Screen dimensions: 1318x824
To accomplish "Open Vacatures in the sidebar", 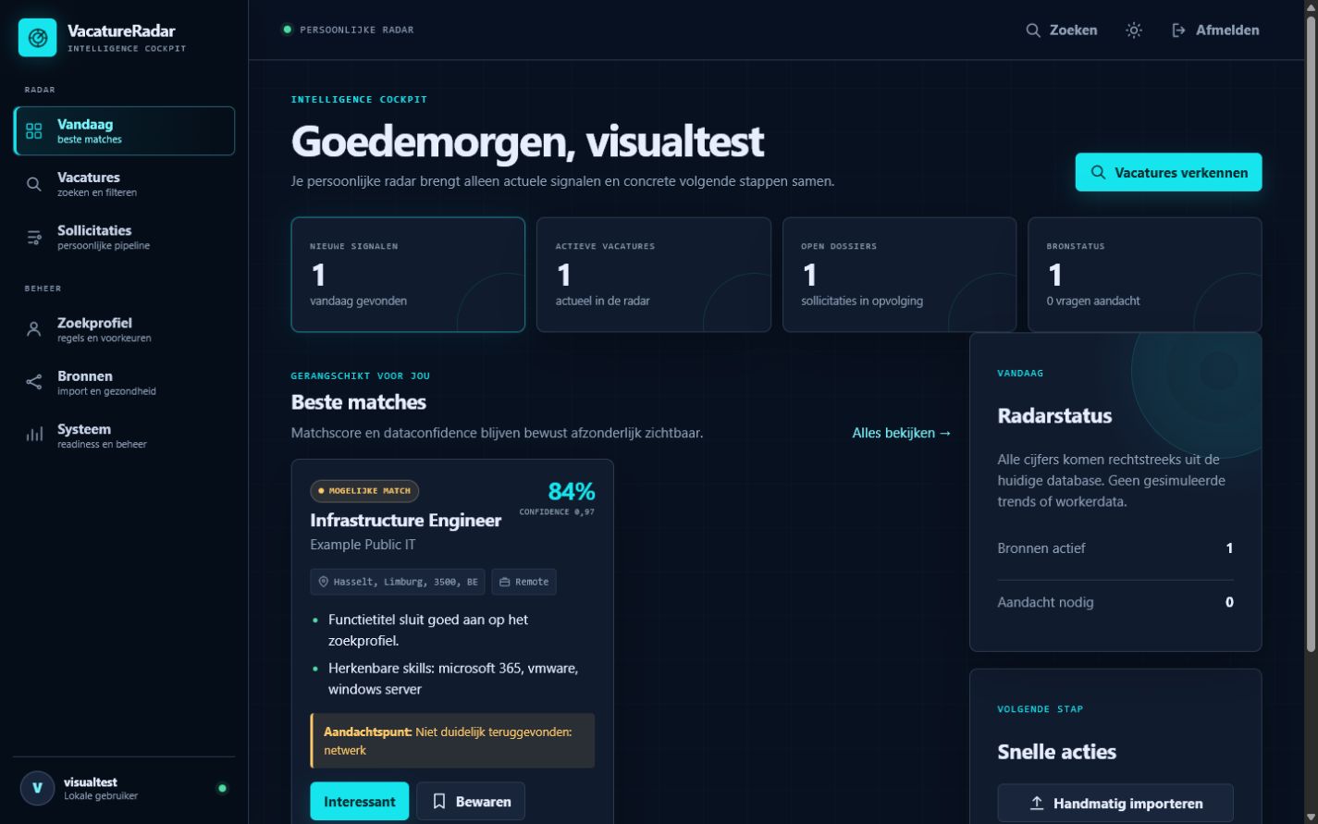I will [124, 184].
